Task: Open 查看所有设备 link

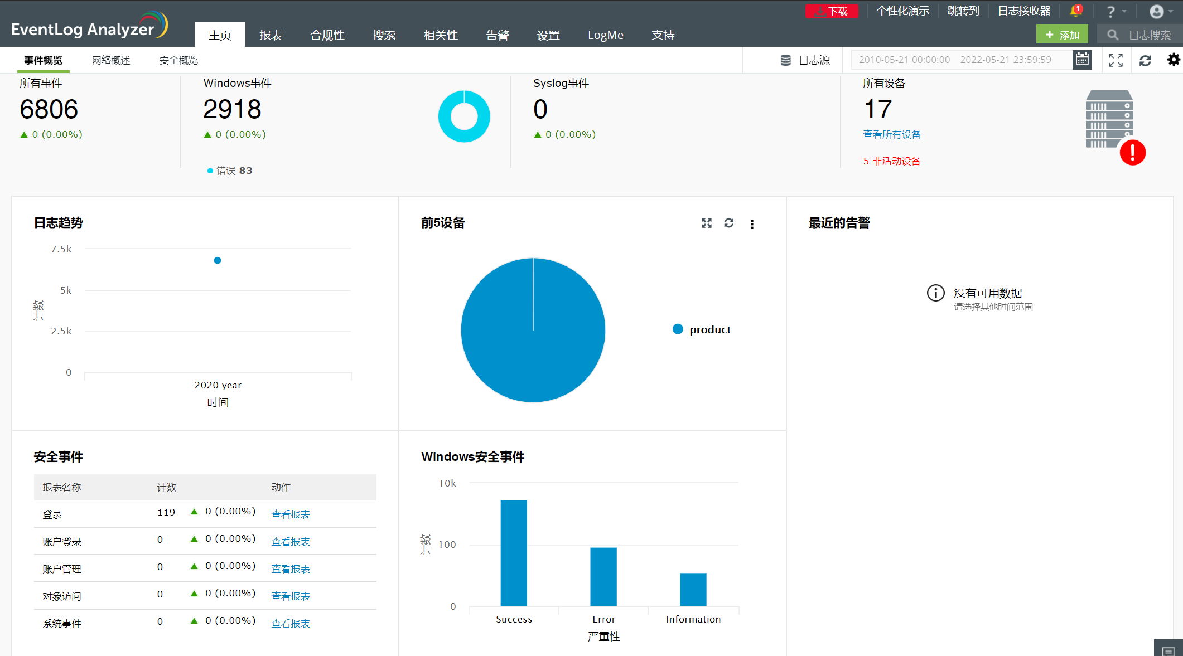Action: 891,134
